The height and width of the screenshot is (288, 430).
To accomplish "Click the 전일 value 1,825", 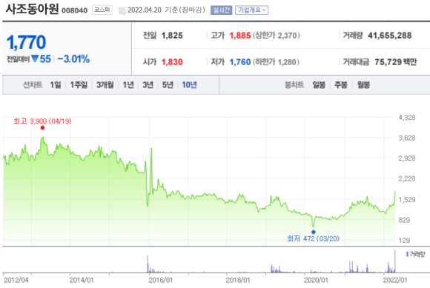I will (172, 36).
